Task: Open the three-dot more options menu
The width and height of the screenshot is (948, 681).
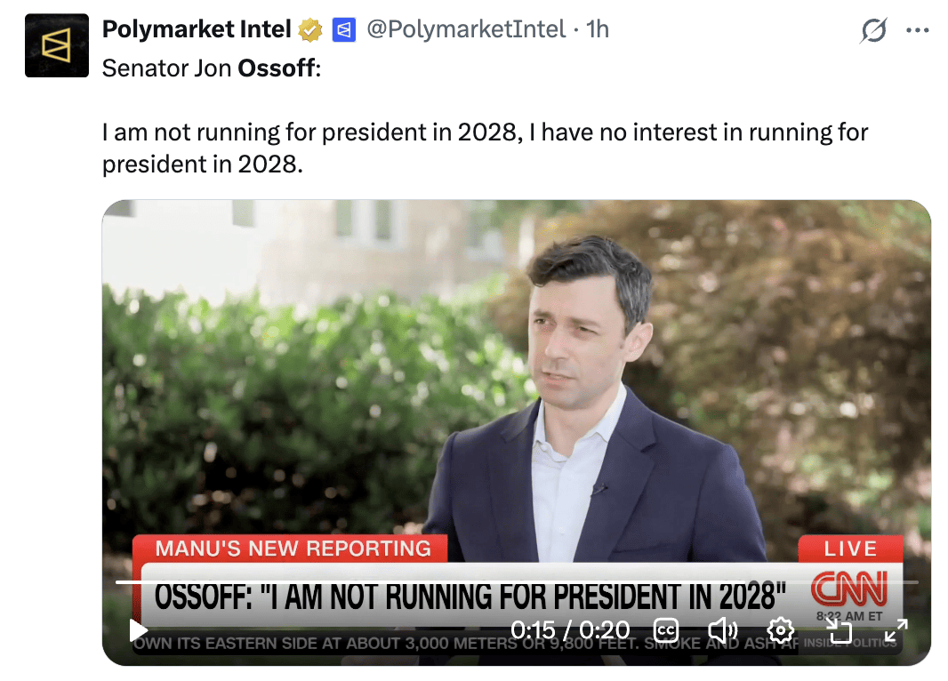Action: (917, 30)
